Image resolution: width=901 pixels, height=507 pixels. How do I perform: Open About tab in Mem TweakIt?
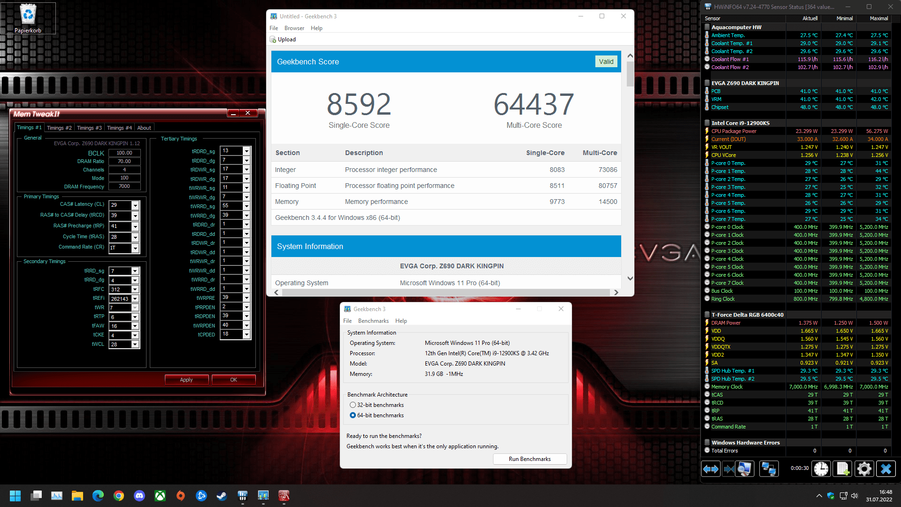point(144,128)
